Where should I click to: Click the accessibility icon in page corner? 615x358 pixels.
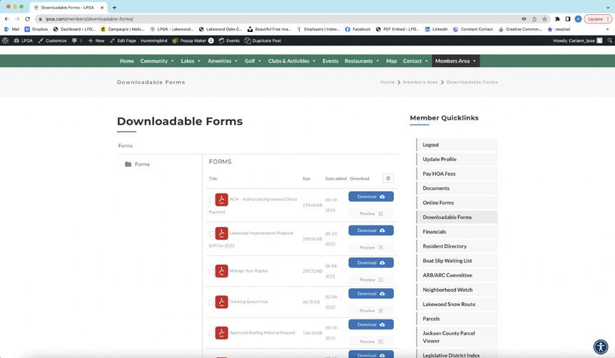(x=601, y=347)
